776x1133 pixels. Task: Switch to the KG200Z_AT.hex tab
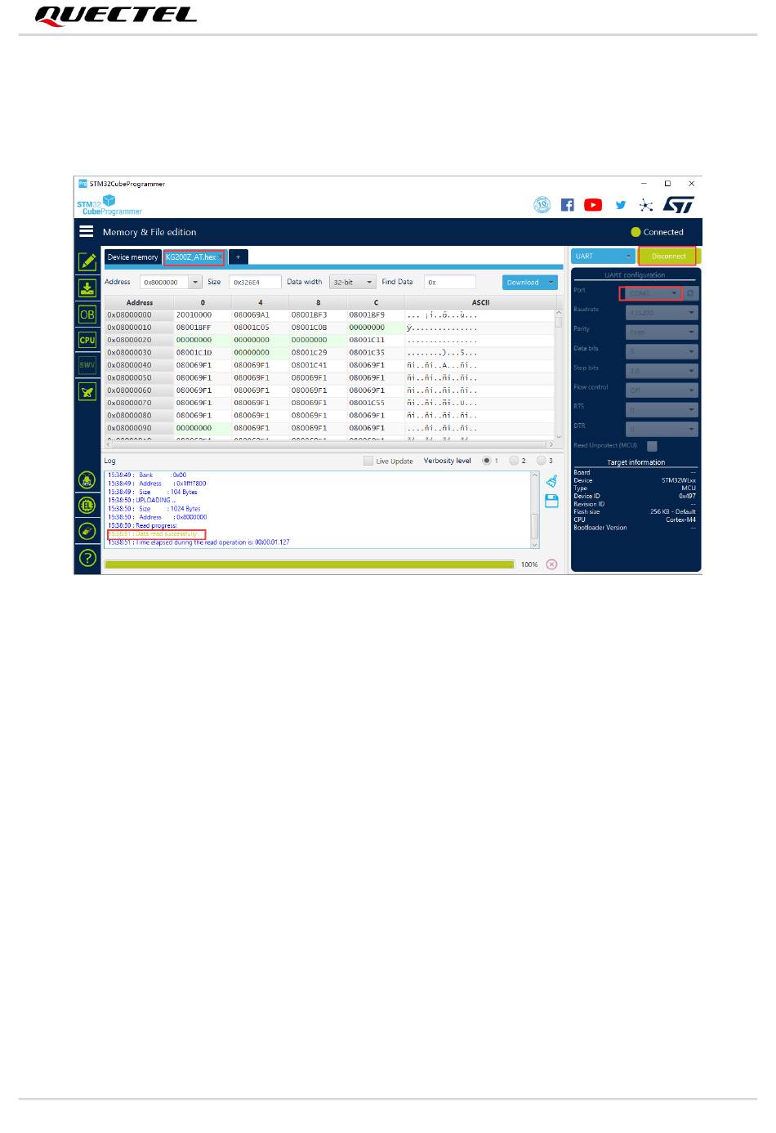pos(190,257)
